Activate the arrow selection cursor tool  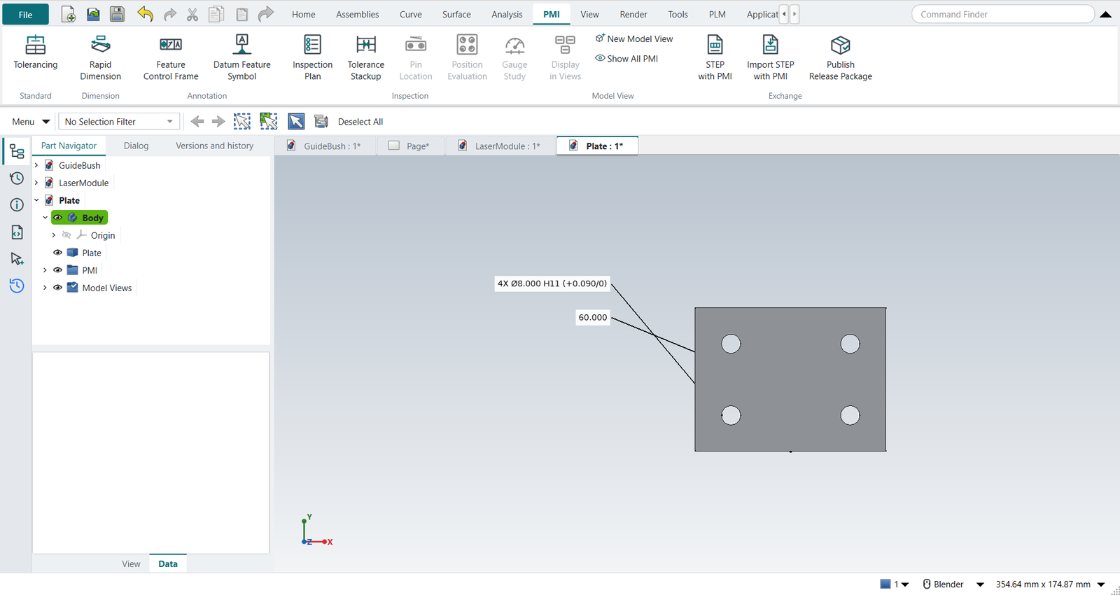coord(296,122)
